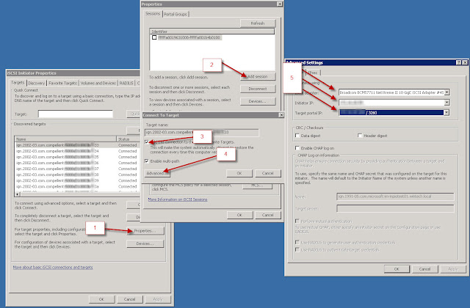Select session identifier ffffffa8019631000 row text
Screen dimensions: 470x308
click(x=189, y=37)
